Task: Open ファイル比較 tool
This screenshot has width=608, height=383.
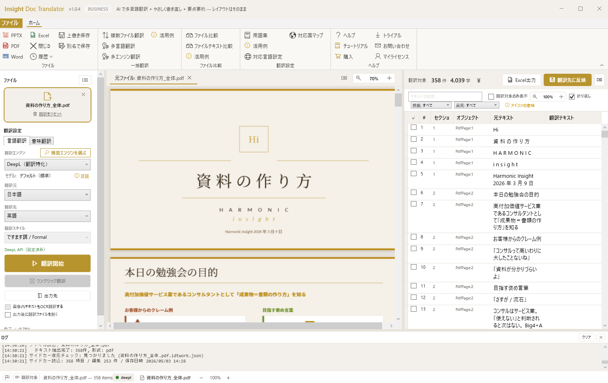Action: click(202, 35)
